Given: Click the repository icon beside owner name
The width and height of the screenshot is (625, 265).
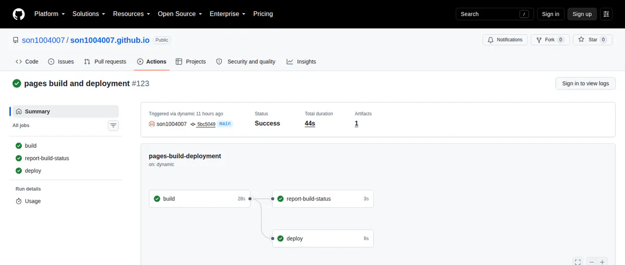Looking at the screenshot, I should (x=16, y=40).
